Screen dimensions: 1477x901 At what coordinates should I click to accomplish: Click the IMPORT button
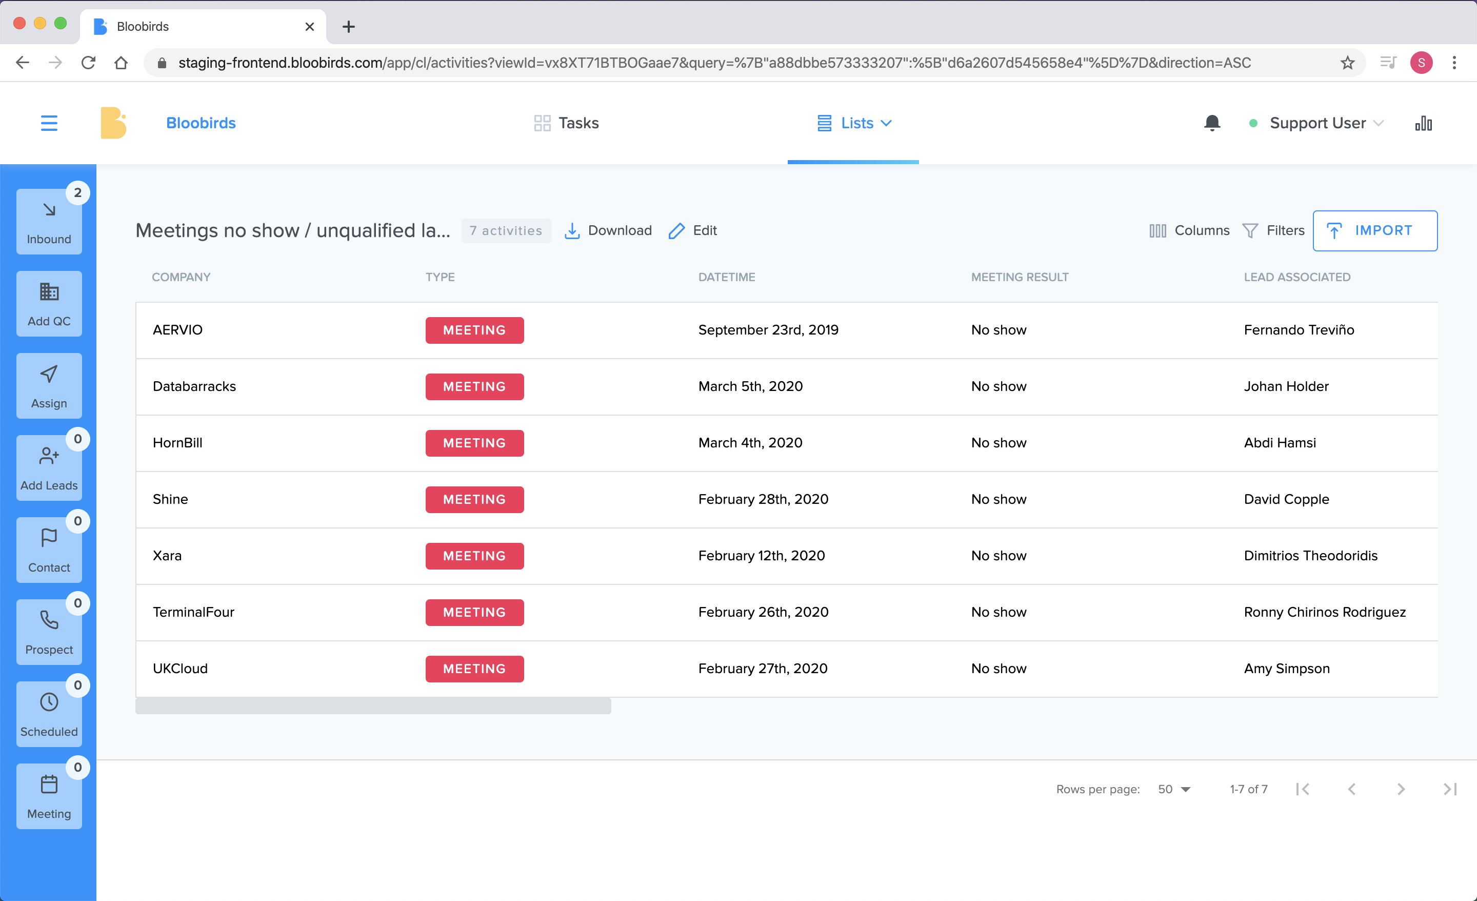coord(1375,230)
